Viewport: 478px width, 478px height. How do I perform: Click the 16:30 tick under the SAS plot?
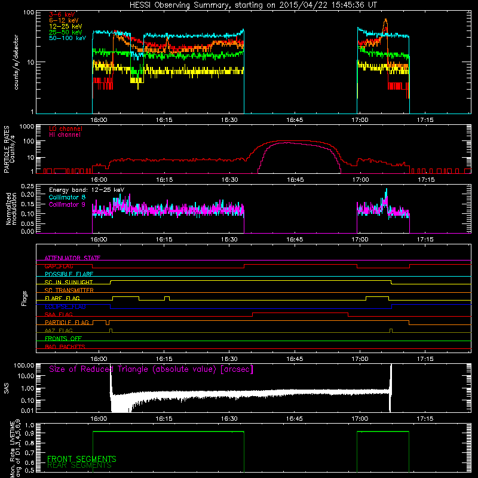coord(229,419)
